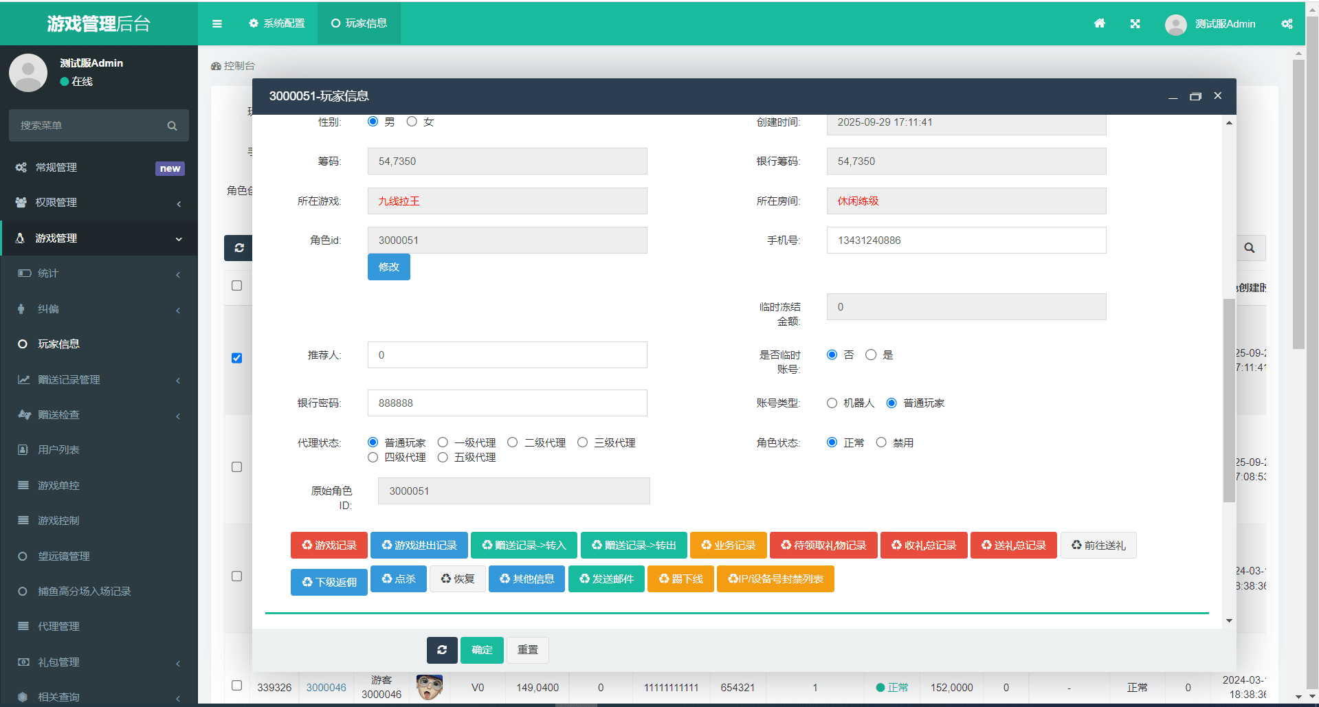Viewport: 1319px width, 707px height.
Task: Open the settings gears icon at top right
Action: 1287,23
